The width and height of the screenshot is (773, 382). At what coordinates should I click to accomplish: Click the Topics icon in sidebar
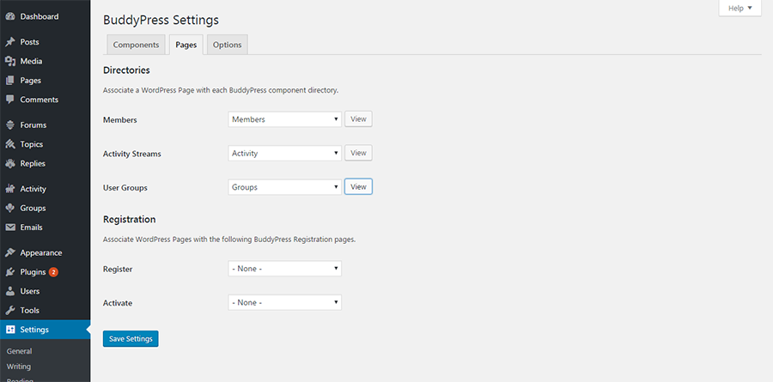click(9, 144)
